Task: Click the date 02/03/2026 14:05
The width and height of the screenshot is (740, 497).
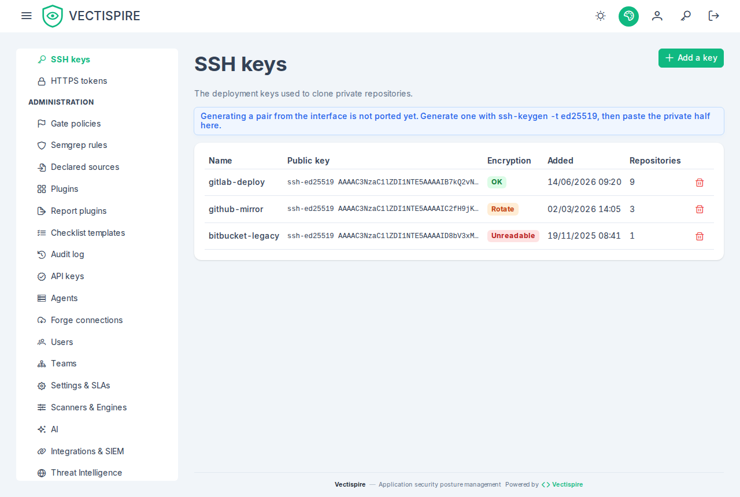Action: [584, 209]
